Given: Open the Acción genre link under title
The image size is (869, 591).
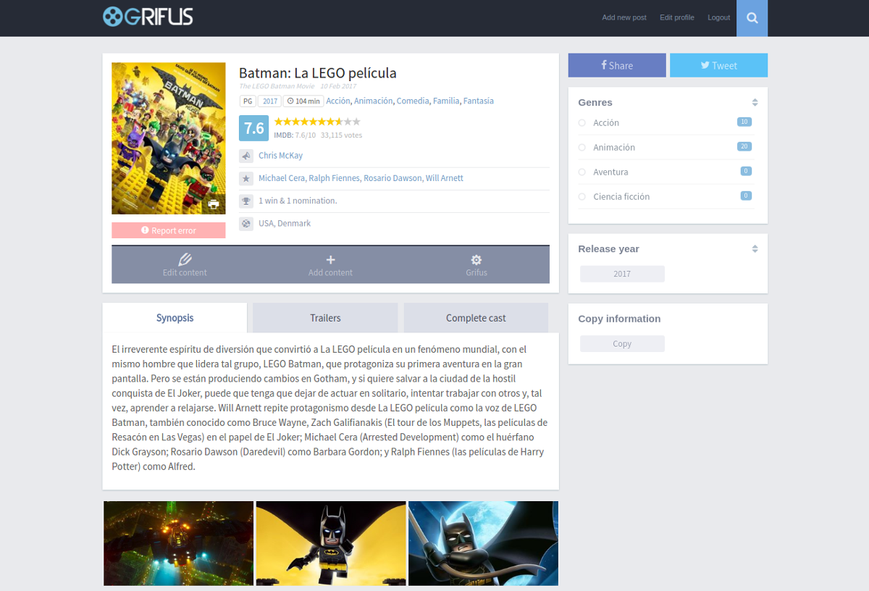Looking at the screenshot, I should pos(338,101).
